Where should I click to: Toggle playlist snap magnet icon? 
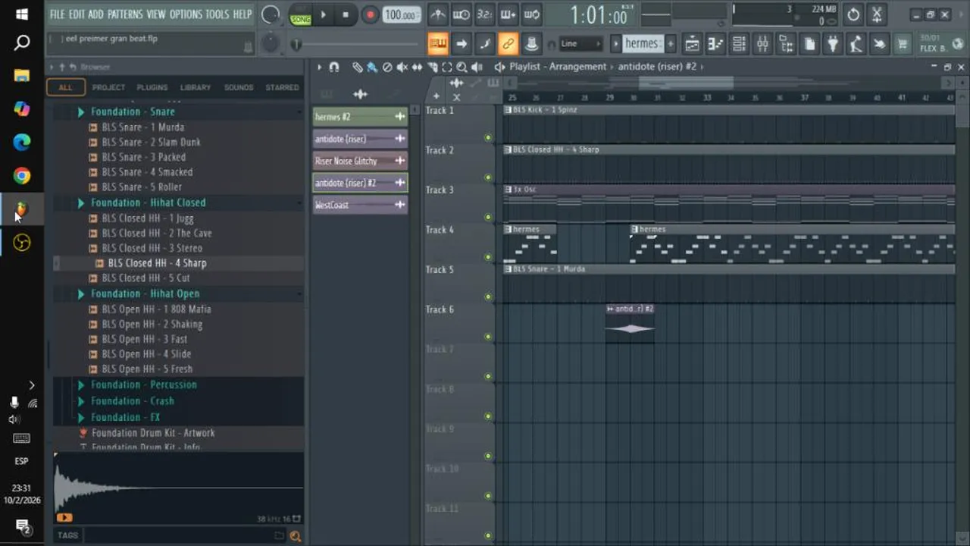pyautogui.click(x=333, y=67)
